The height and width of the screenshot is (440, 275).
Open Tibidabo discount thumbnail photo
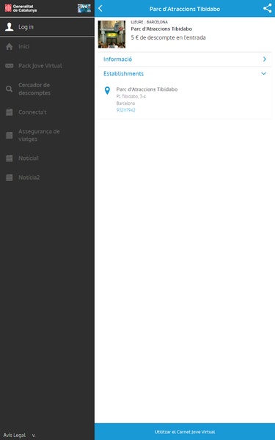point(111,34)
